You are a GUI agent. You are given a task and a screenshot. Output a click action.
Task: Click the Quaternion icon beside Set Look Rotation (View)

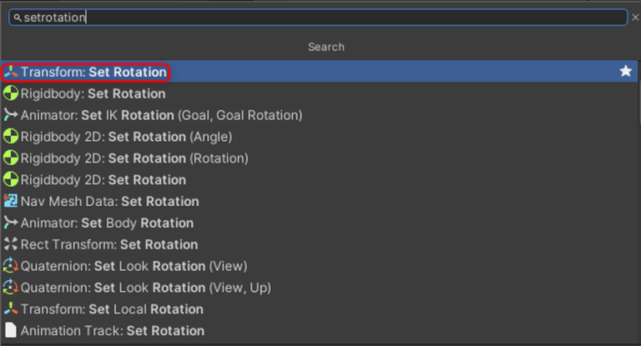tap(11, 266)
